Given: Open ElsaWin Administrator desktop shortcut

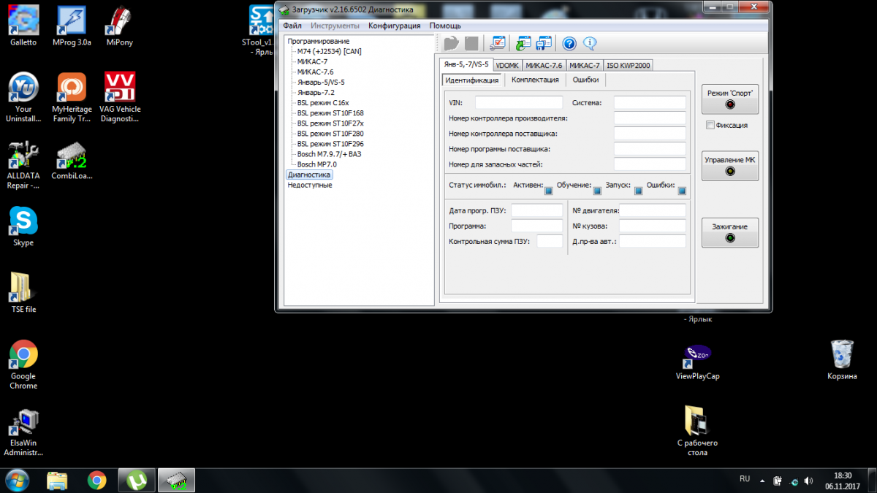Looking at the screenshot, I should [23, 432].
